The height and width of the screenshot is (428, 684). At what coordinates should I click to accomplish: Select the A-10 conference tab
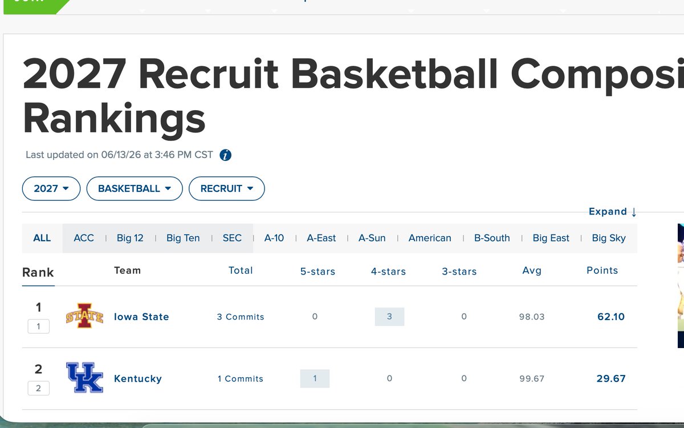[x=274, y=238]
